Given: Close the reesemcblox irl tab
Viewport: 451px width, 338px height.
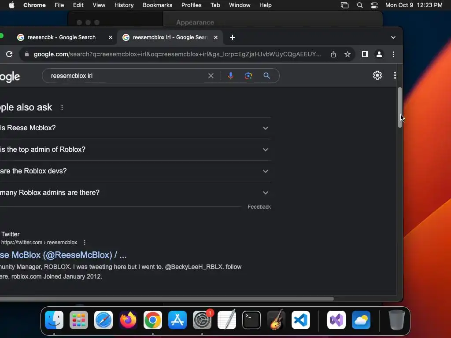Looking at the screenshot, I should tap(216, 37).
